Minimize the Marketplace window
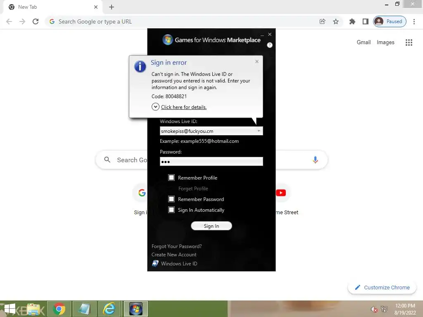The height and width of the screenshot is (317, 423). point(262,35)
